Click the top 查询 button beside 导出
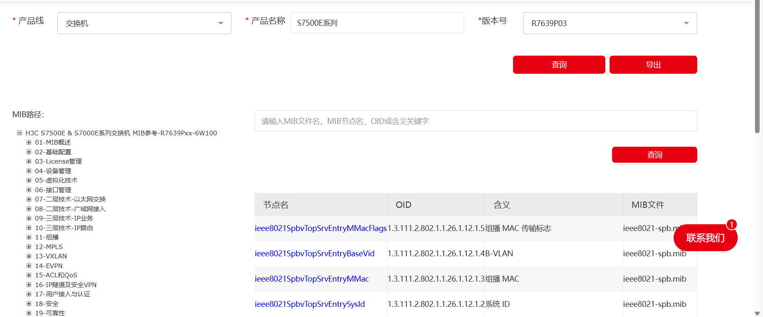This screenshot has width=763, height=317. (559, 64)
